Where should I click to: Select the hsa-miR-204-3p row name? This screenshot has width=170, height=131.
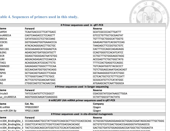[8, 111]
